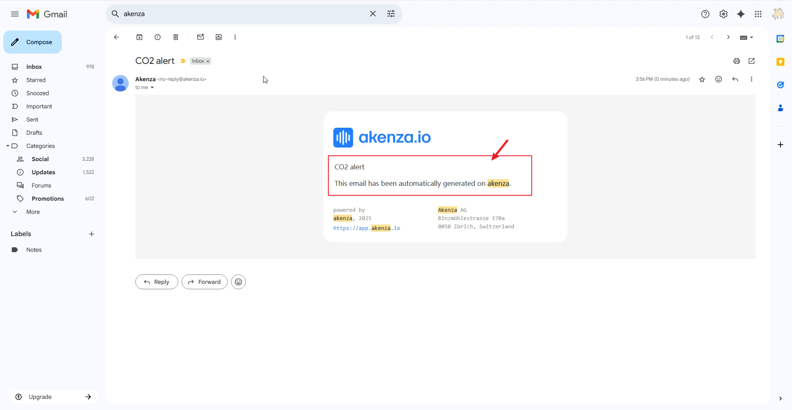Screen dimensions: 792x410
Task: Open Settings gear icon
Action: [x=724, y=14]
